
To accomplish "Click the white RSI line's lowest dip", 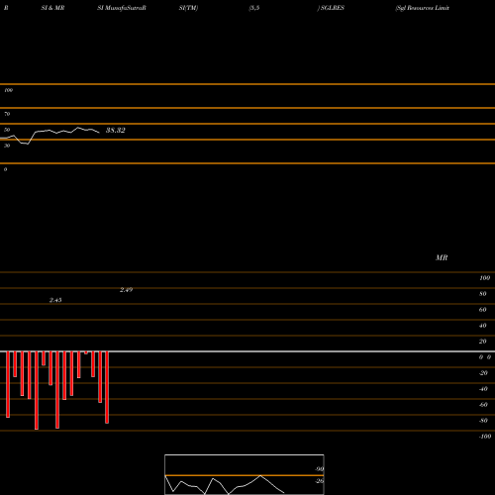I will coord(28,144).
